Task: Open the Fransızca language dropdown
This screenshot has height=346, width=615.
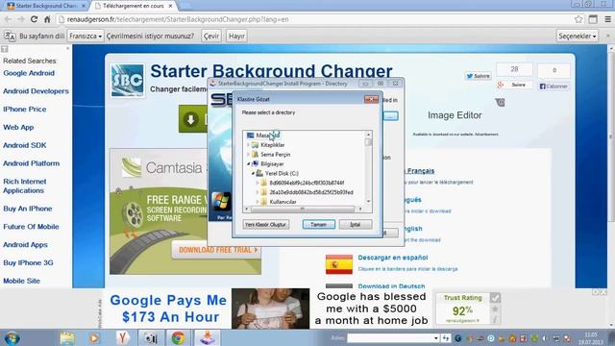Action: (86, 37)
